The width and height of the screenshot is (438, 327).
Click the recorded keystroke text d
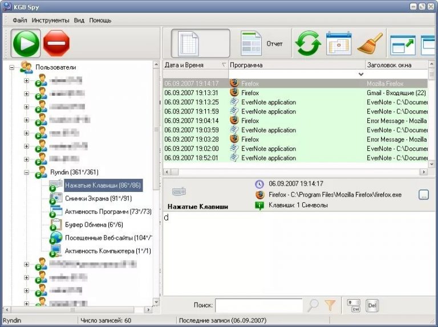click(x=166, y=218)
